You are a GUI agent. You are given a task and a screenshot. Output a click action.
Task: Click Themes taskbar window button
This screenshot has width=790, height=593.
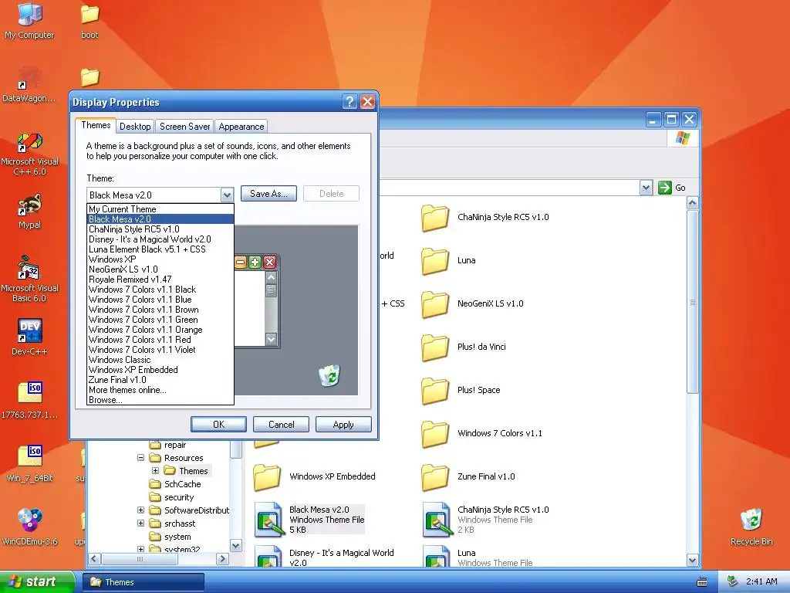(x=143, y=582)
